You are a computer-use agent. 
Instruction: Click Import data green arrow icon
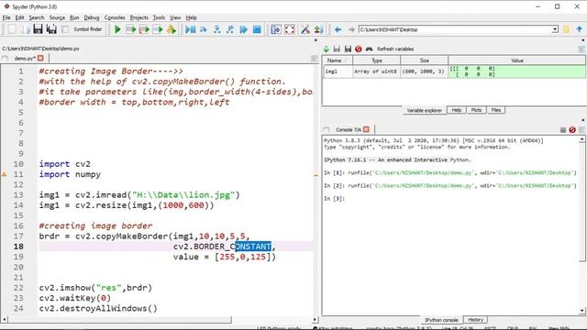[x=327, y=49]
